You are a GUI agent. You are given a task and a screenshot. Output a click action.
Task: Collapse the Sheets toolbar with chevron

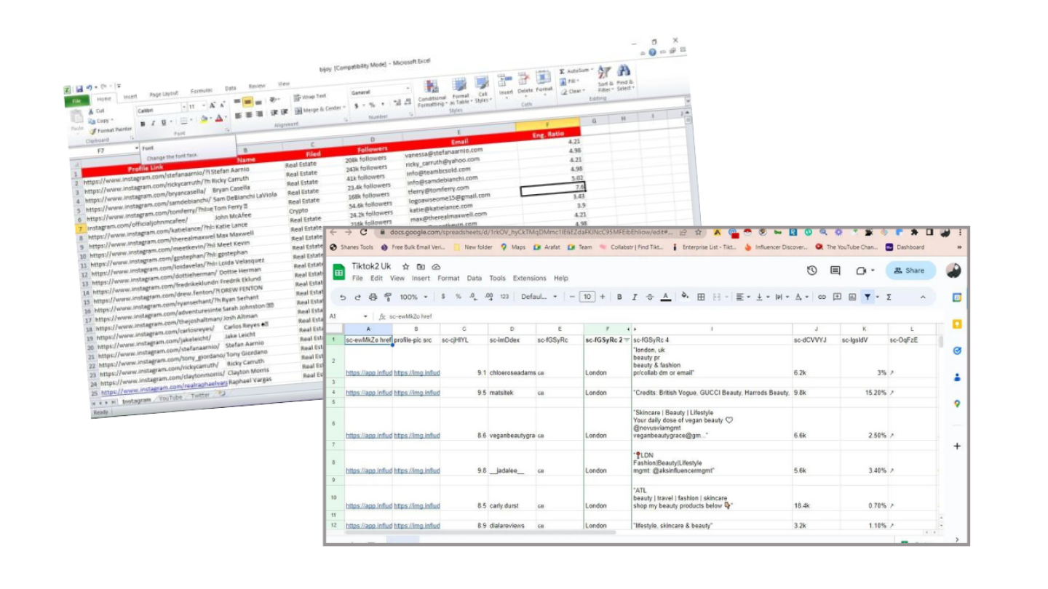click(x=923, y=297)
